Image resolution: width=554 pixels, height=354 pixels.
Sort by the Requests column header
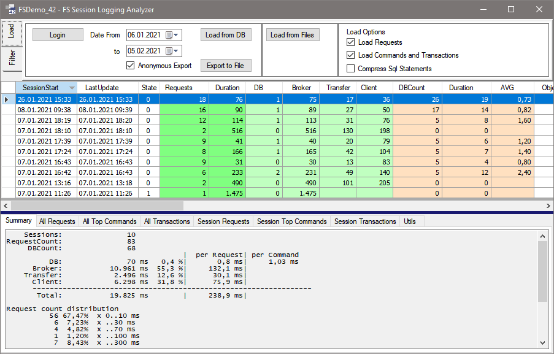coord(185,88)
